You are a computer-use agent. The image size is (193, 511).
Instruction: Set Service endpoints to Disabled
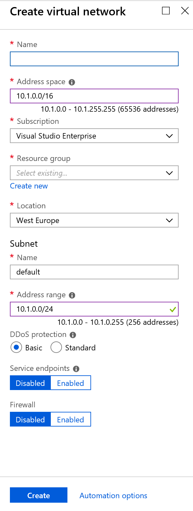coord(30,383)
